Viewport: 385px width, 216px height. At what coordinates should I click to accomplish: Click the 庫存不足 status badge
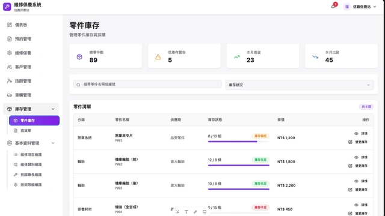[260, 208]
